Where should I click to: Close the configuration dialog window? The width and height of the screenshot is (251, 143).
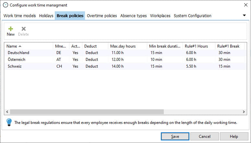click(246, 5)
